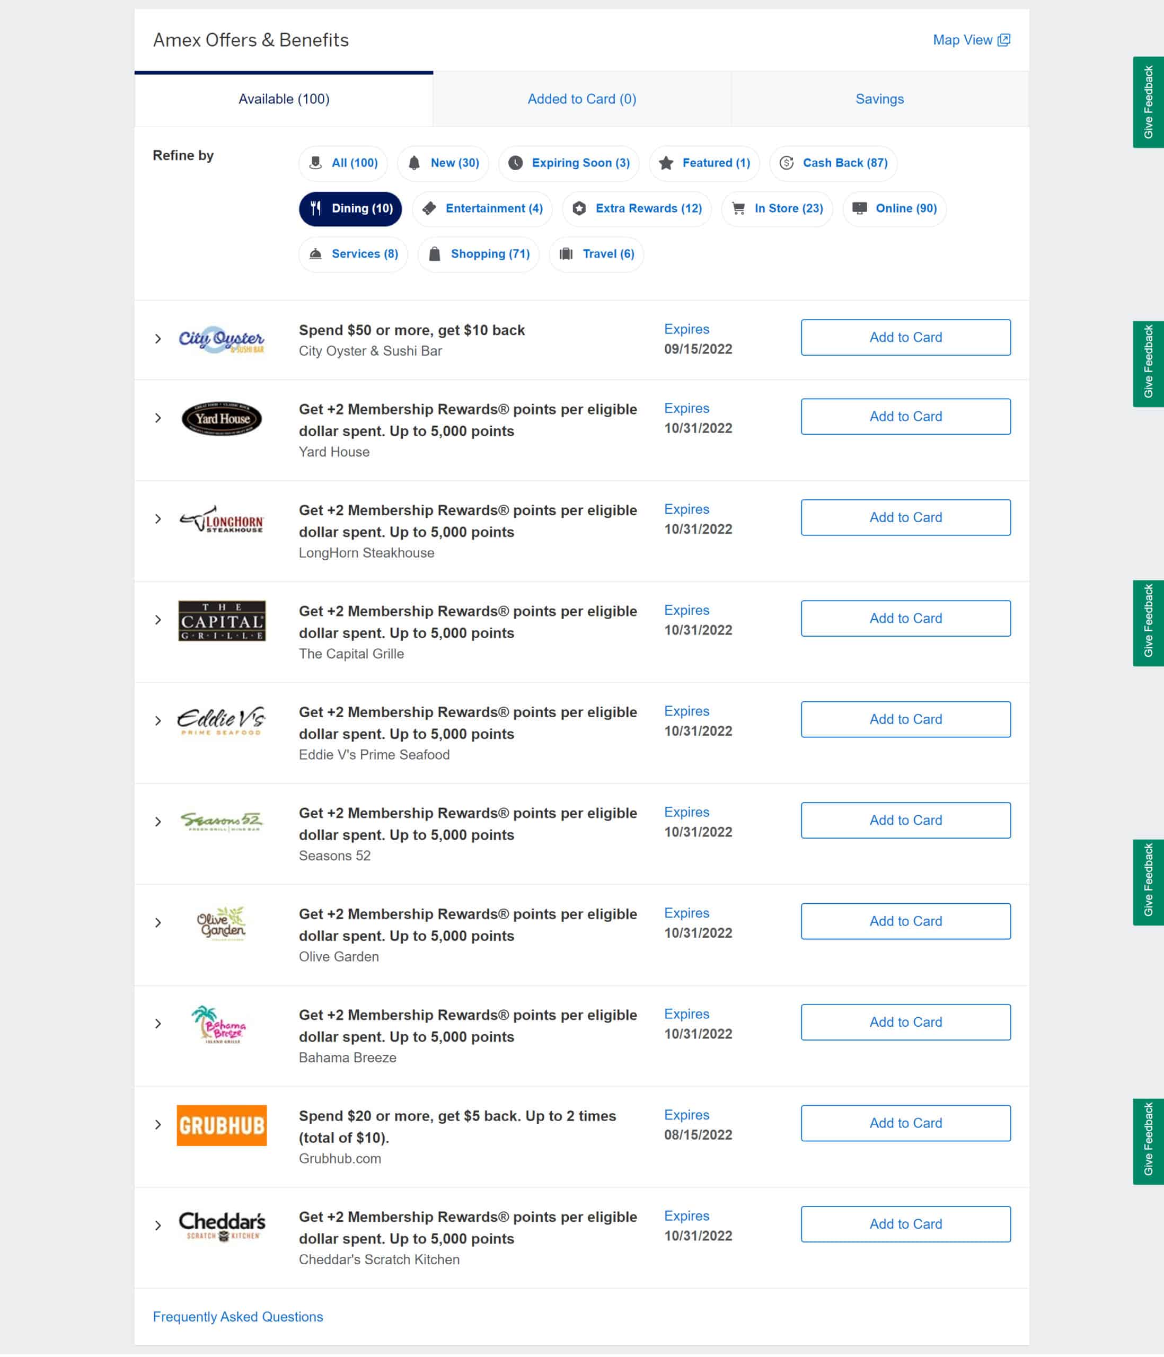Filter offers by Online (90)
The height and width of the screenshot is (1357, 1164).
(x=894, y=209)
